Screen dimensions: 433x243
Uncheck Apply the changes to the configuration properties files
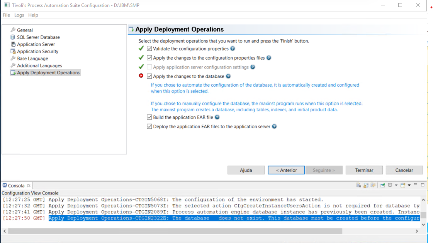(x=149, y=58)
